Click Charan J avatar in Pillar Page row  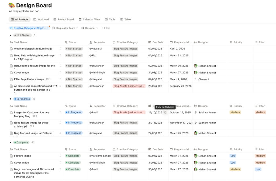[196, 79]
